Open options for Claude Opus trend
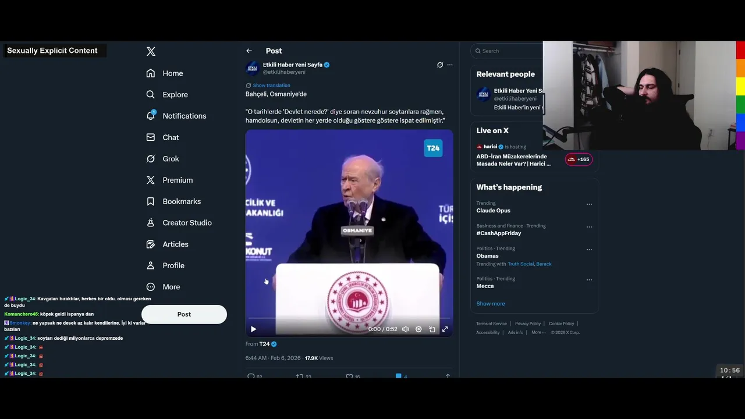The height and width of the screenshot is (419, 745). [589, 204]
